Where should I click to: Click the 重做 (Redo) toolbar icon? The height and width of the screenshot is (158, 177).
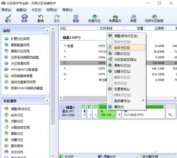point(57,19)
